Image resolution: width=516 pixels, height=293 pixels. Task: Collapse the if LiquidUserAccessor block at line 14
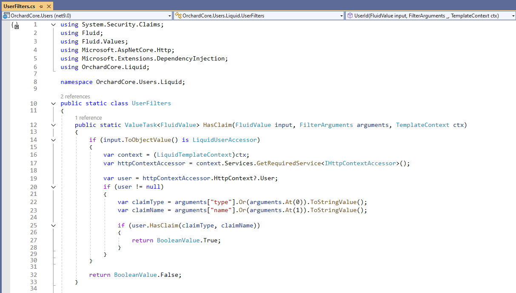(x=53, y=140)
